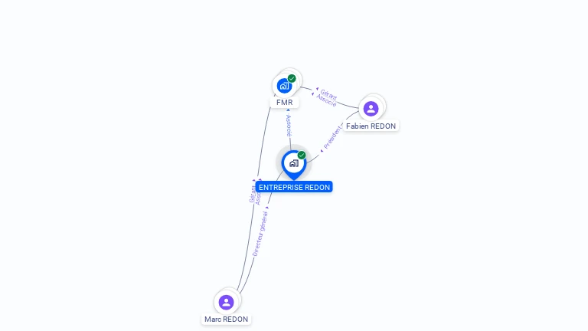Click Associé label between Fabien REDON and FMR
The height and width of the screenshot is (331, 588).
pos(326,100)
